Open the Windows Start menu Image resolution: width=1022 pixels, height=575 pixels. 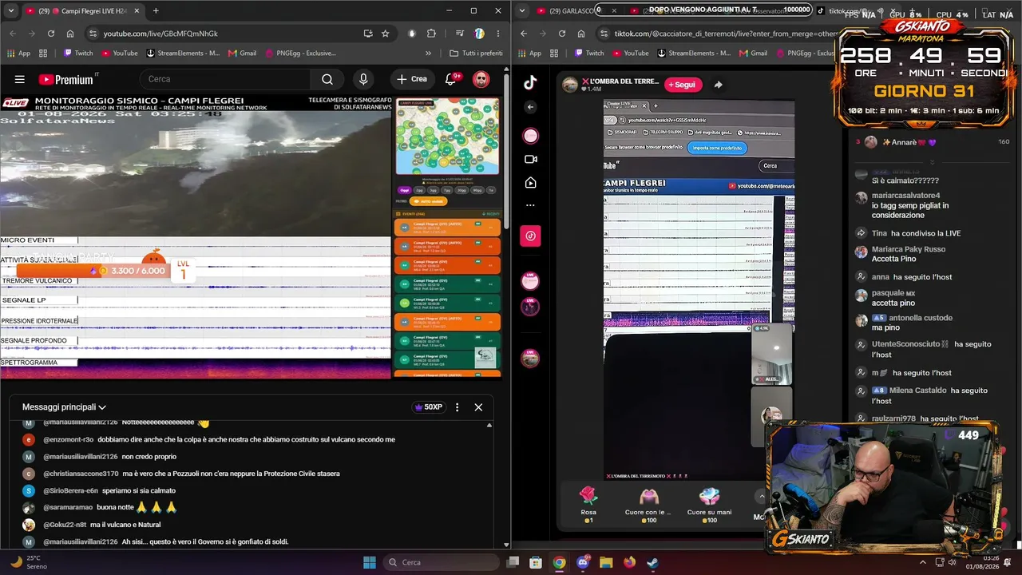tap(370, 562)
